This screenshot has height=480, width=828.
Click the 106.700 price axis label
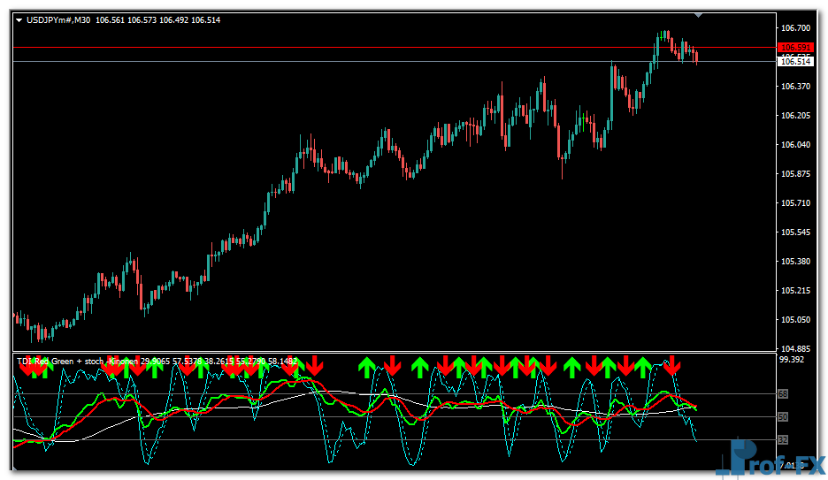796,28
